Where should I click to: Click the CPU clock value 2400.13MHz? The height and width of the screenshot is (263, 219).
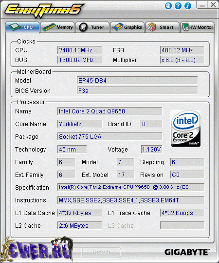click(79, 50)
